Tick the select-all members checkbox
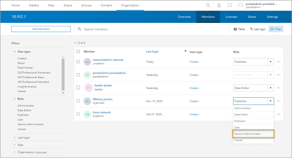 pyautogui.click(x=78, y=52)
